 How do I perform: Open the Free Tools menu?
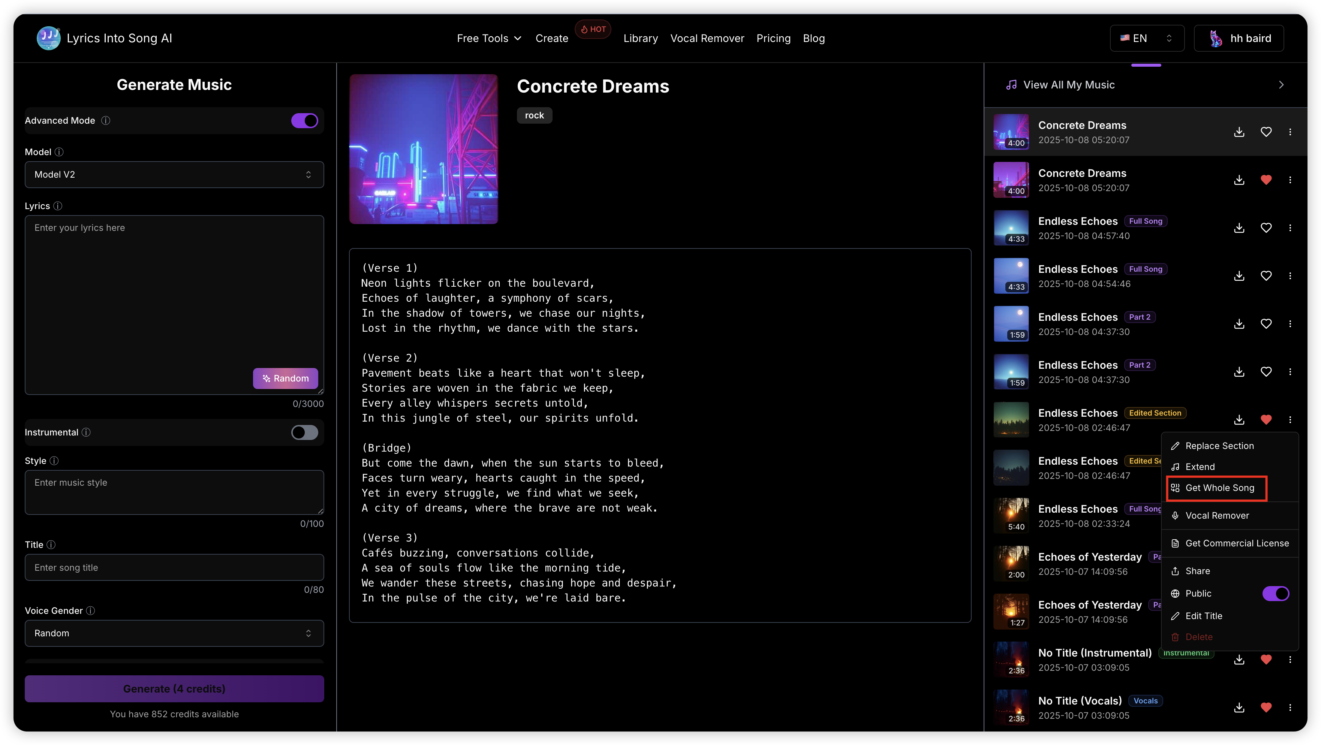[489, 39]
